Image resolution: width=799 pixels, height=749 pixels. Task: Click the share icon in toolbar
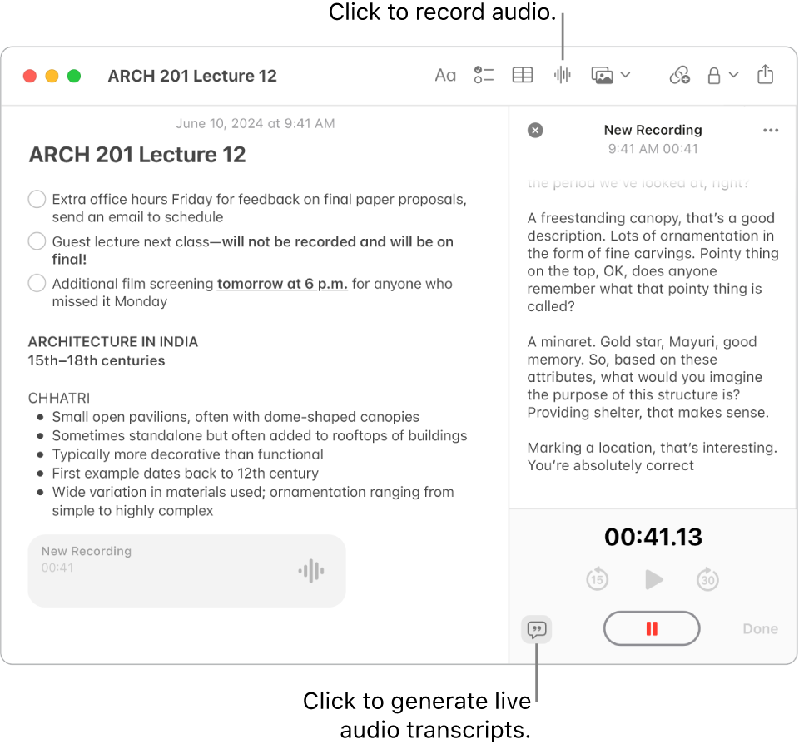click(x=765, y=74)
